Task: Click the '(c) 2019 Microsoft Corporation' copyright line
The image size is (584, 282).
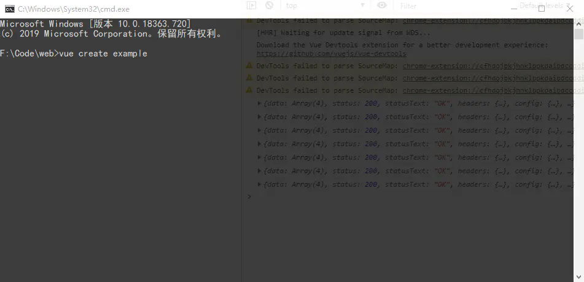Action: 111,34
